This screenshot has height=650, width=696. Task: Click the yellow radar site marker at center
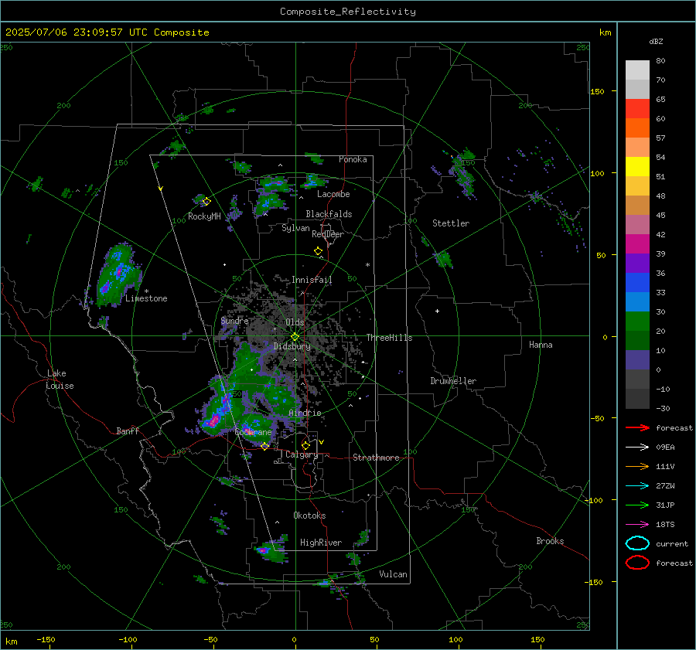click(x=295, y=337)
